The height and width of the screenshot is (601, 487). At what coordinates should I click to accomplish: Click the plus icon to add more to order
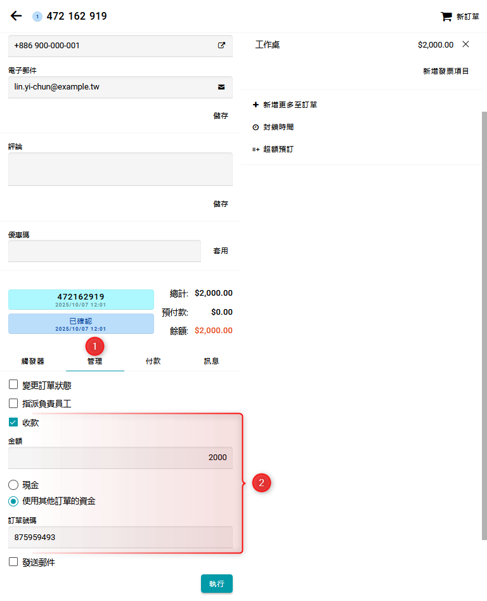click(256, 105)
